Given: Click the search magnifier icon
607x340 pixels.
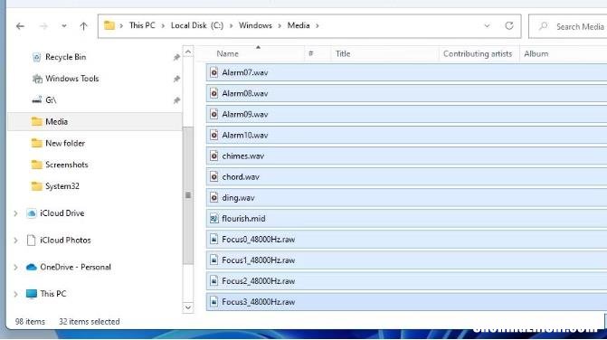Looking at the screenshot, I should coord(544,26).
